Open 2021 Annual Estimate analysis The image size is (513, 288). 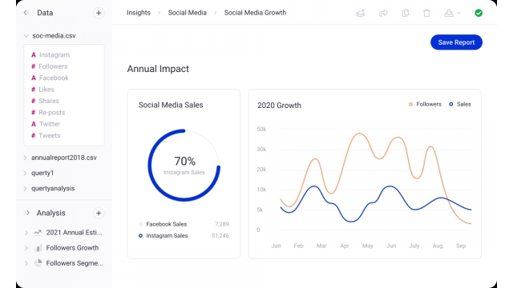click(x=74, y=233)
